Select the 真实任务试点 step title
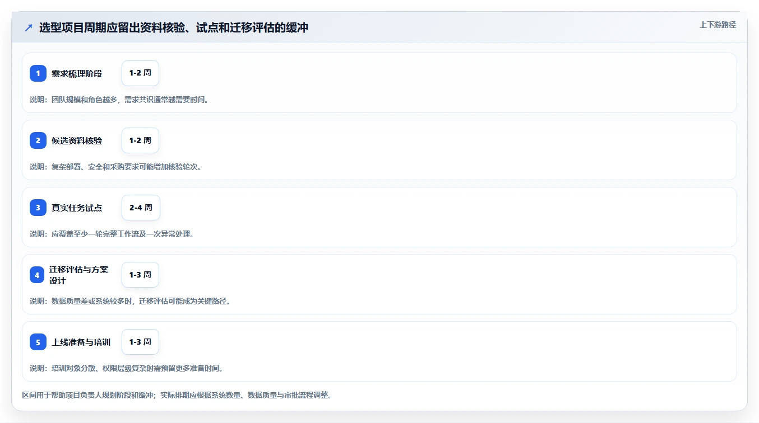This screenshot has width=759, height=423. pyautogui.click(x=77, y=208)
